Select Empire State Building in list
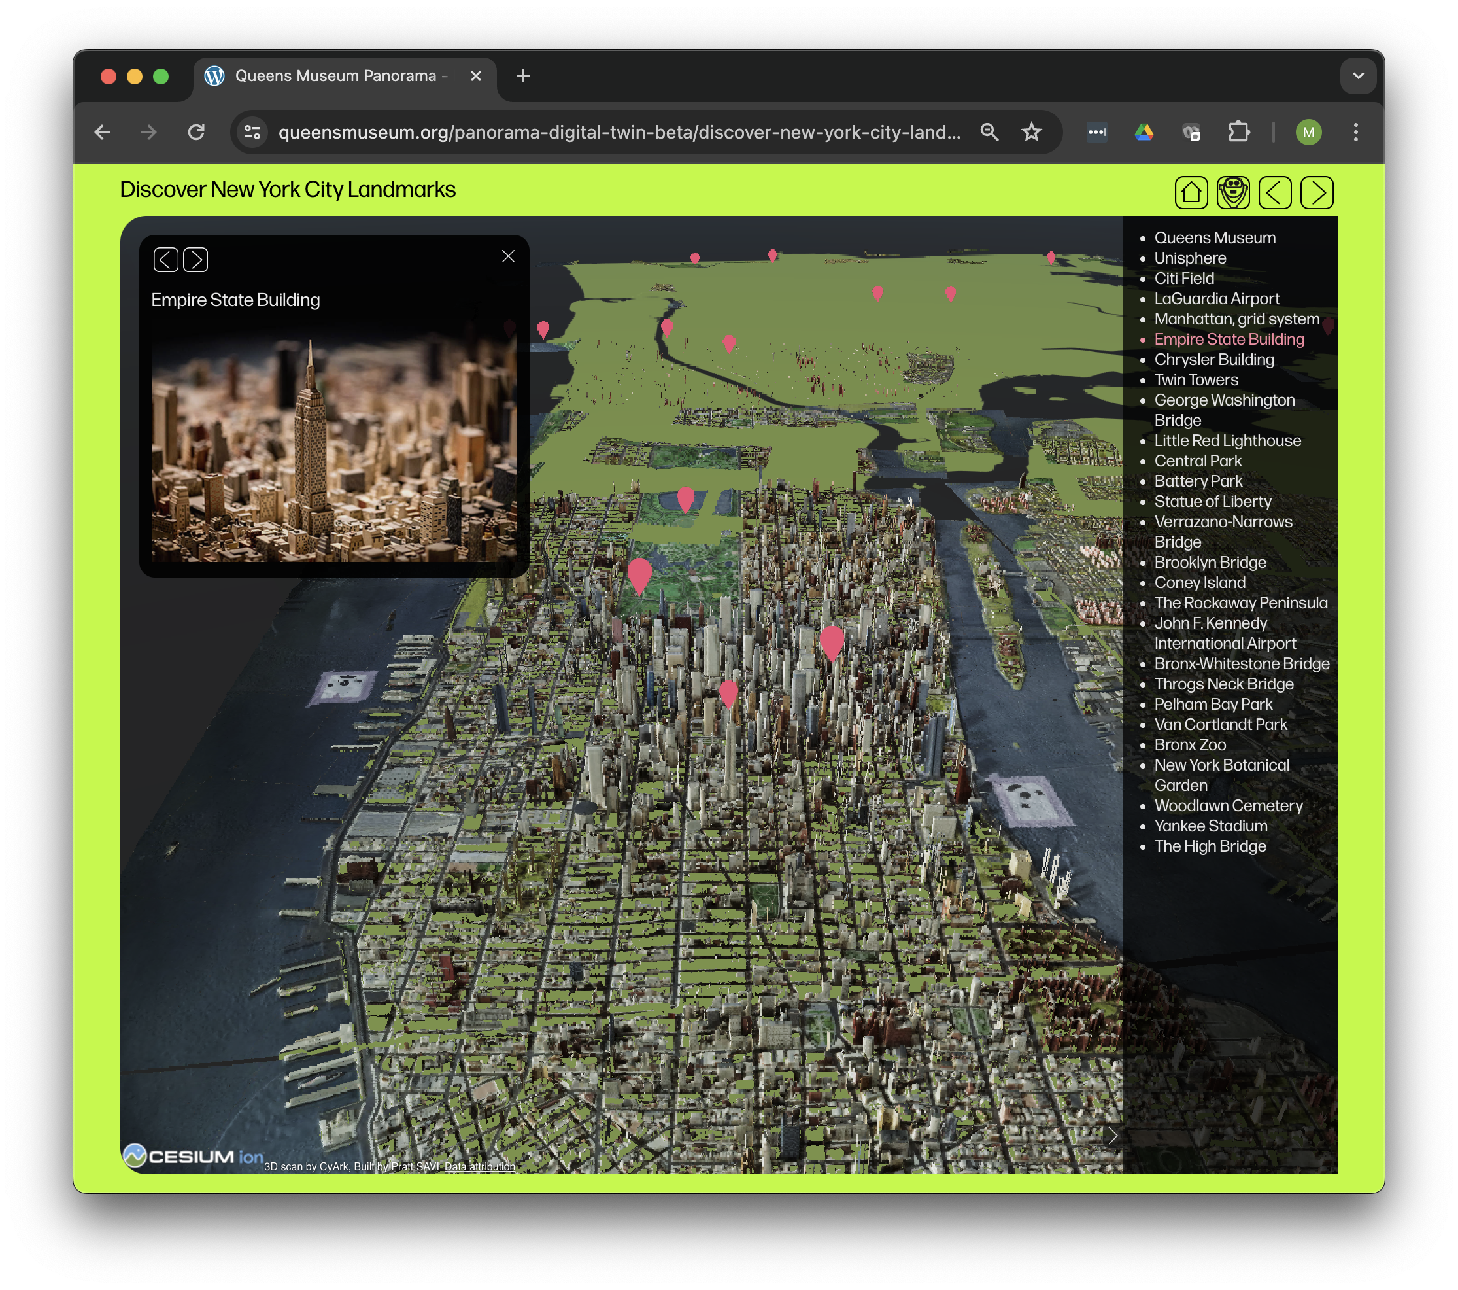This screenshot has height=1290, width=1458. point(1229,339)
